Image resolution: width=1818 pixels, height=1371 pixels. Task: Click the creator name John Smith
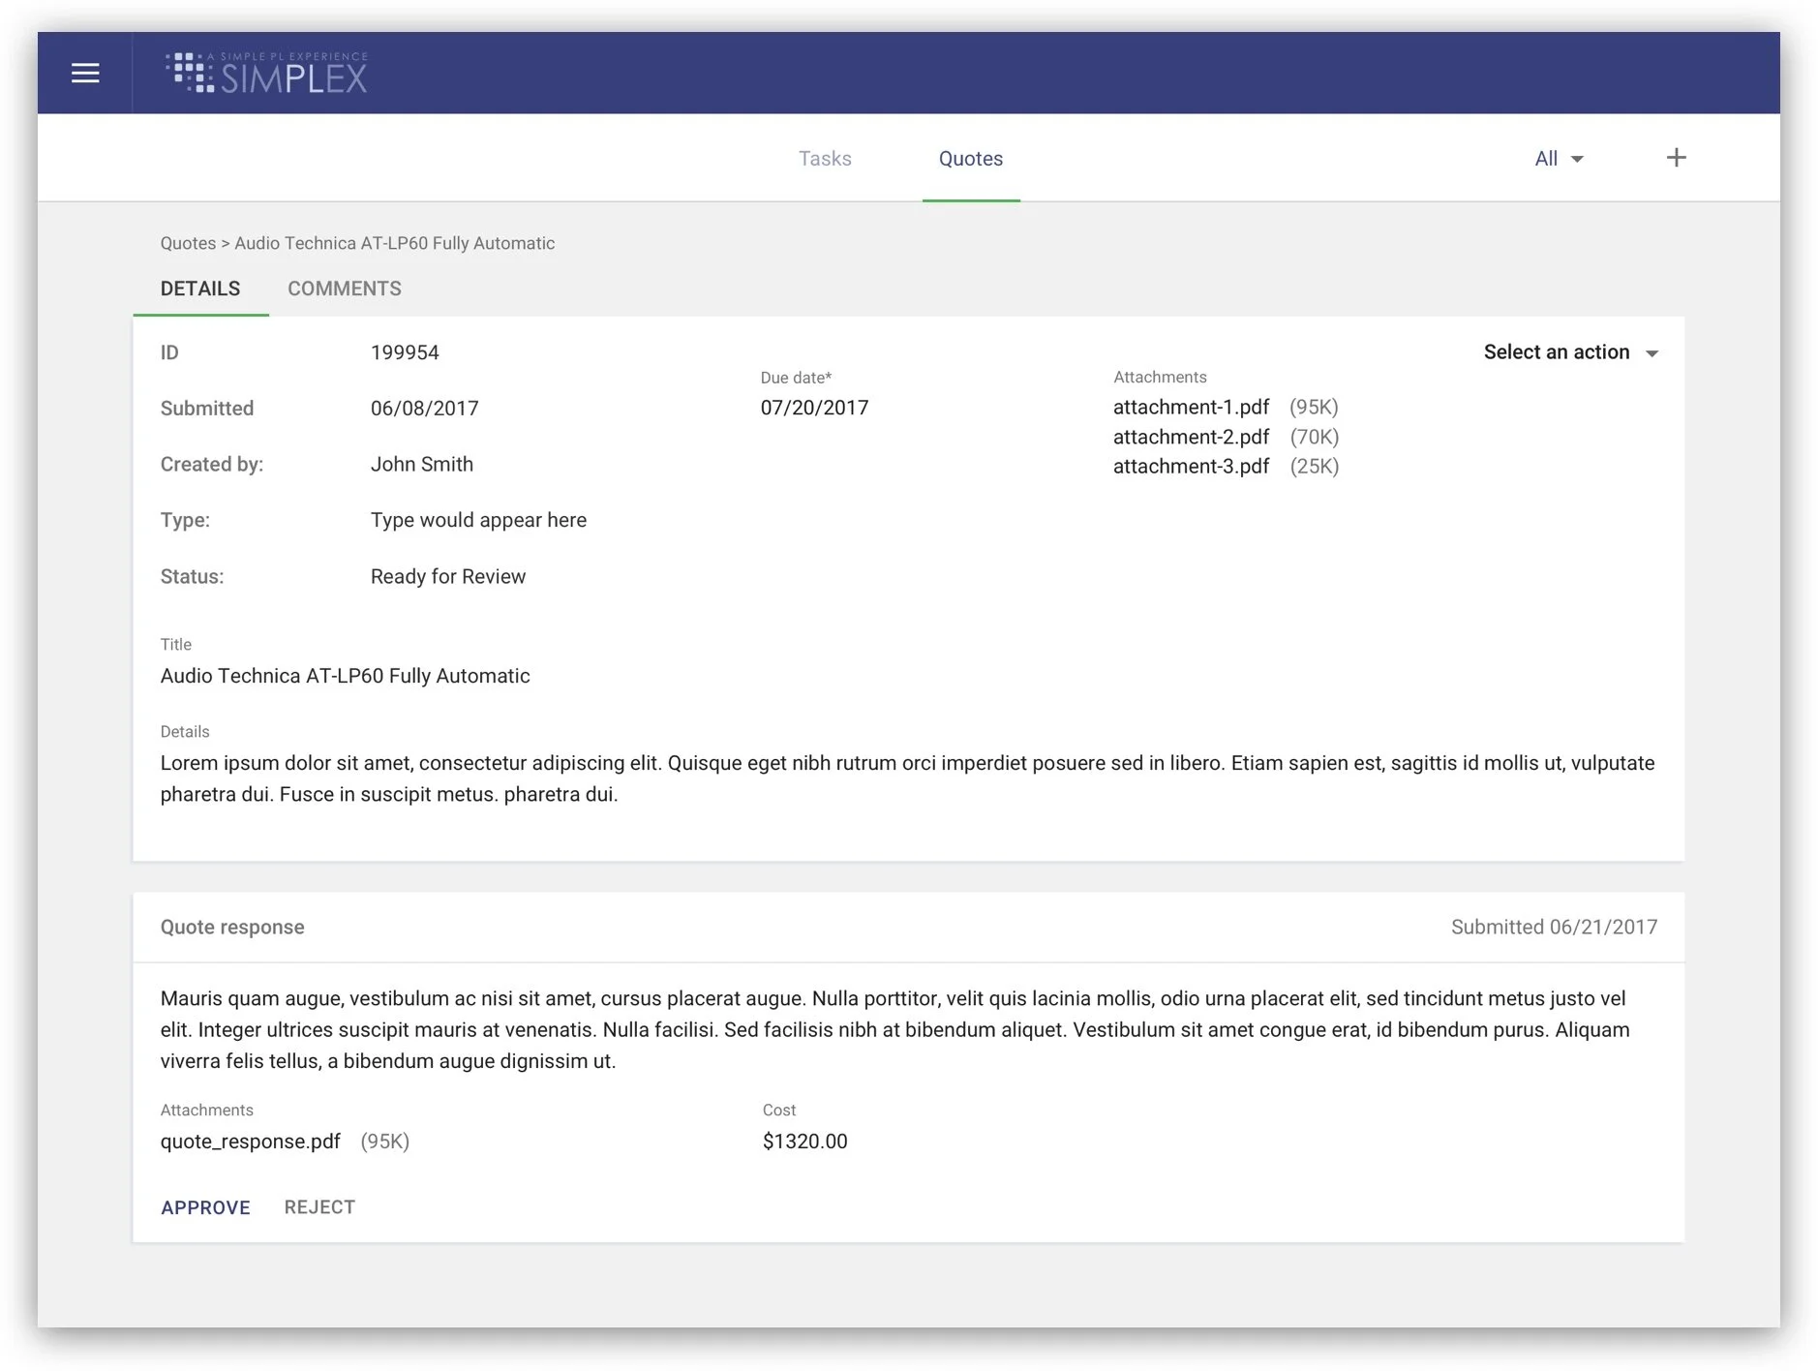[x=422, y=465]
